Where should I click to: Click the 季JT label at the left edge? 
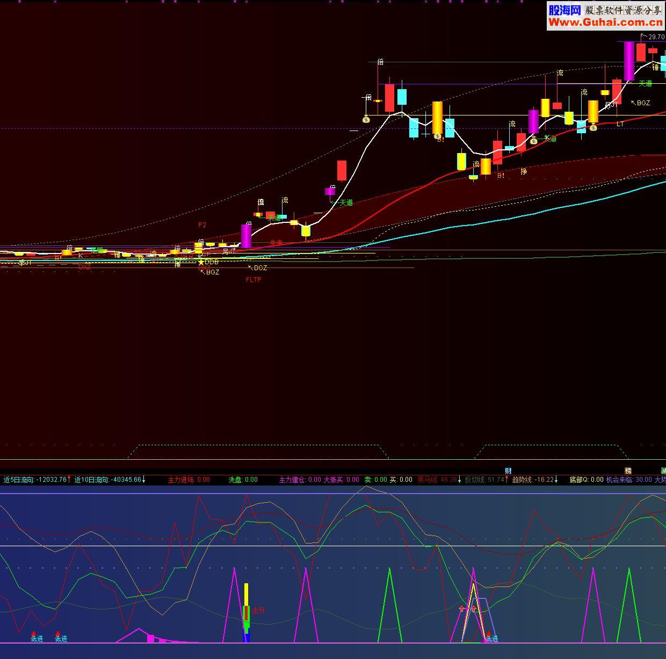click(x=25, y=263)
